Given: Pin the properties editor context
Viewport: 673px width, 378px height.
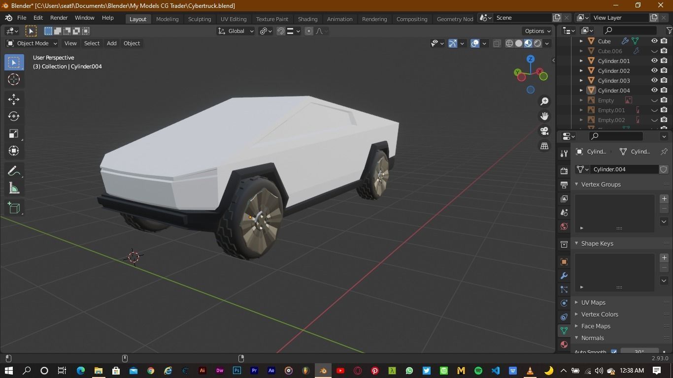Looking at the screenshot, I should 664,152.
